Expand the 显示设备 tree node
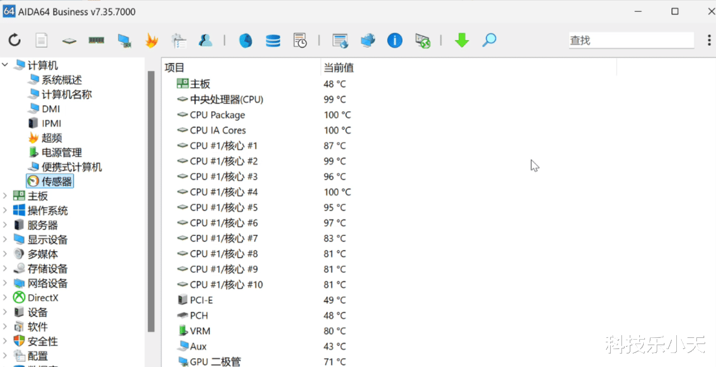 [x=5, y=240]
